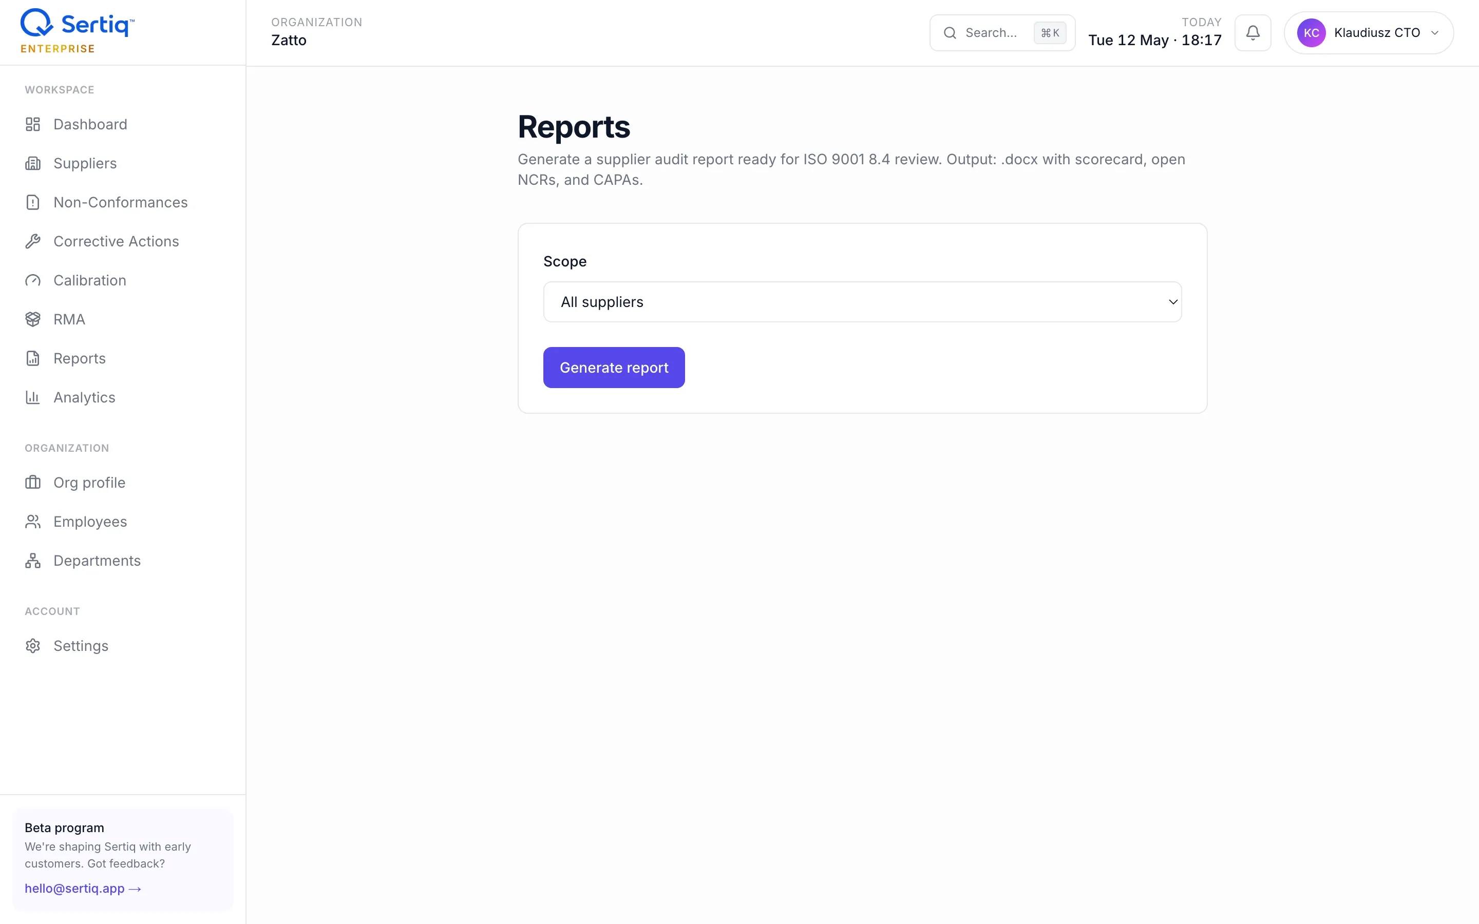
Task: Click the Klaudiusz CTO name
Action: tap(1377, 33)
